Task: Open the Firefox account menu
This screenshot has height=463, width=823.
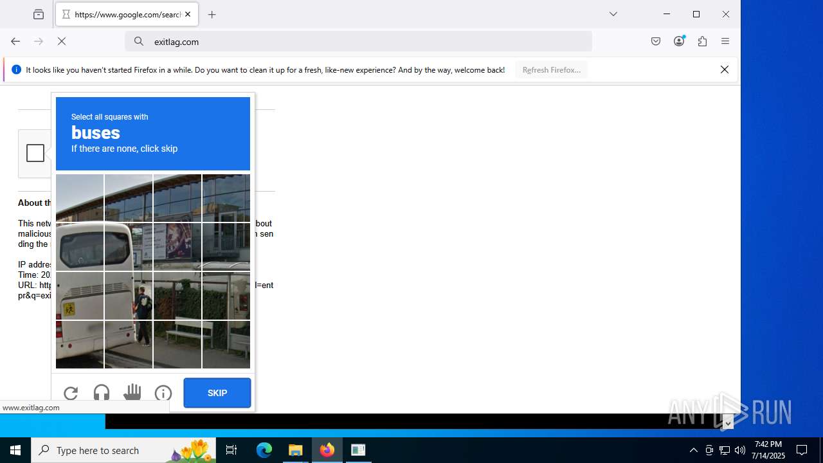Action: [679, 41]
